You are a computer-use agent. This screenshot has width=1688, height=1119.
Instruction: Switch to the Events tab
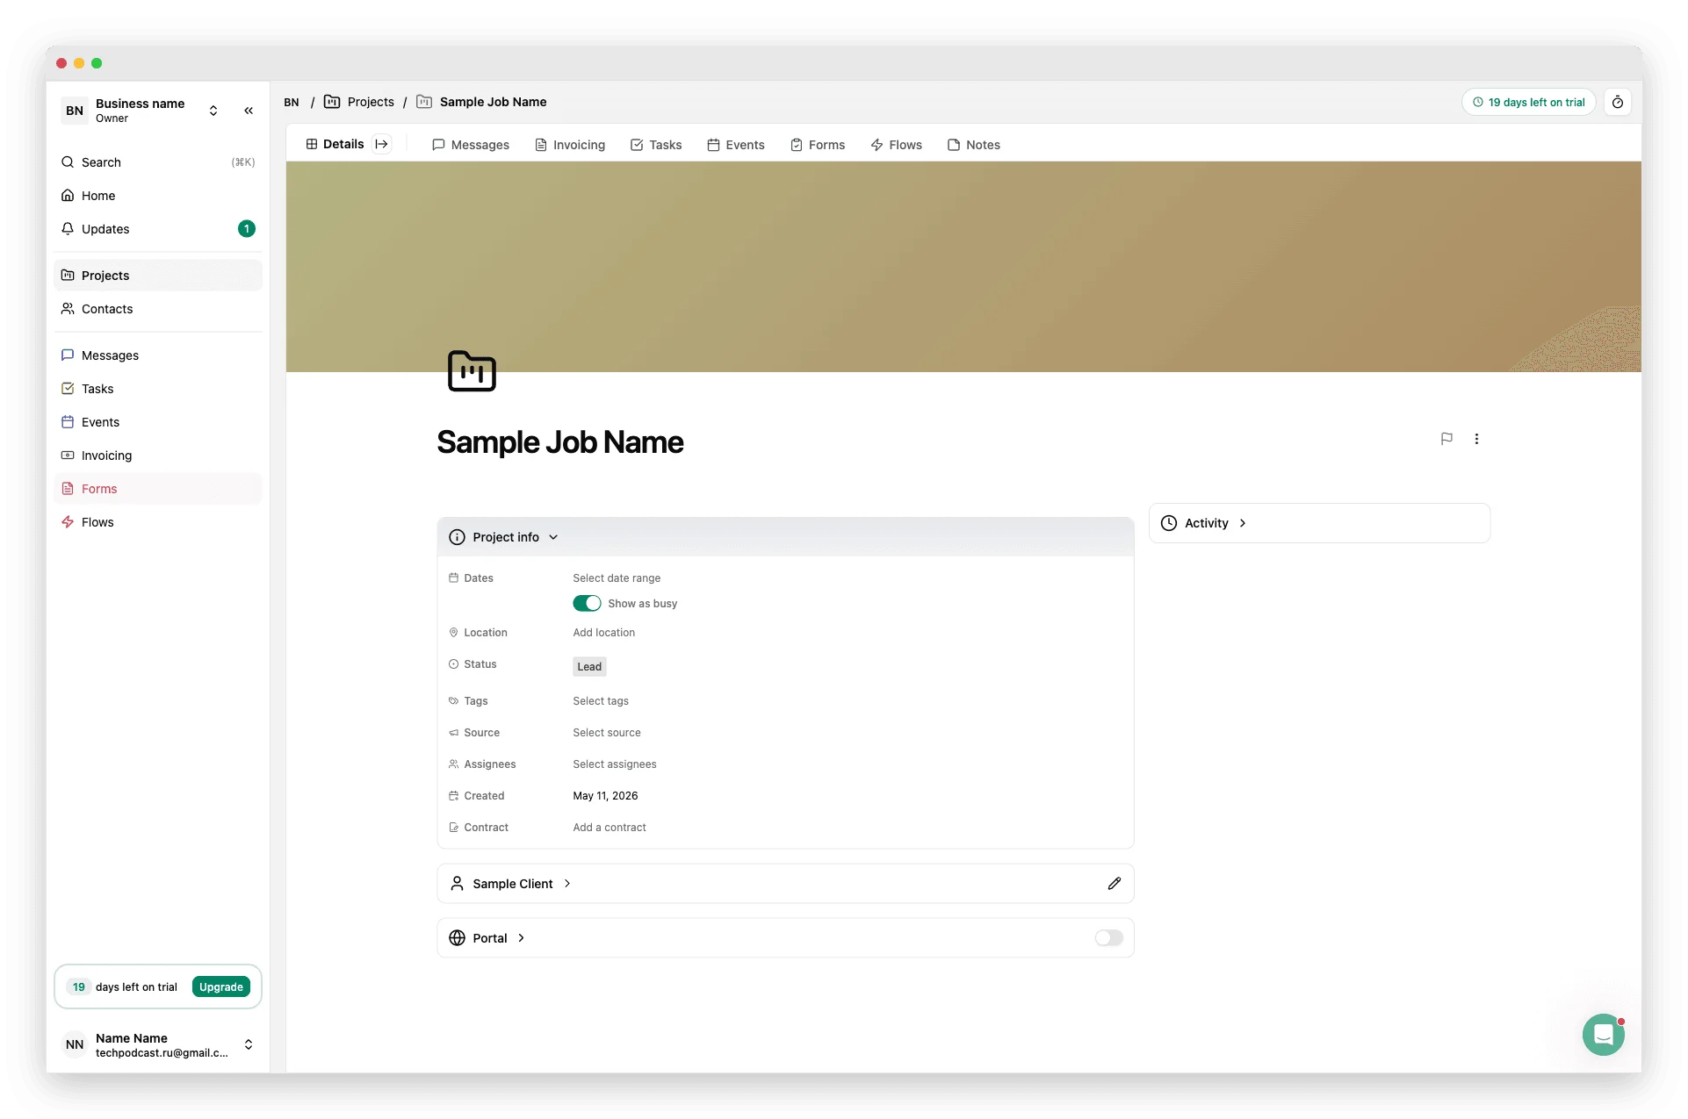pyautogui.click(x=736, y=145)
